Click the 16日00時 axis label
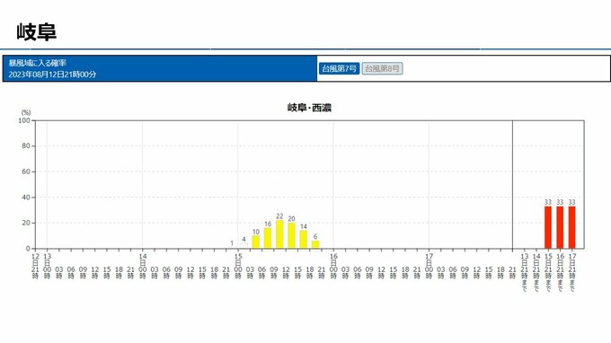Image resolution: width=611 pixels, height=343 pixels. pos(333,267)
